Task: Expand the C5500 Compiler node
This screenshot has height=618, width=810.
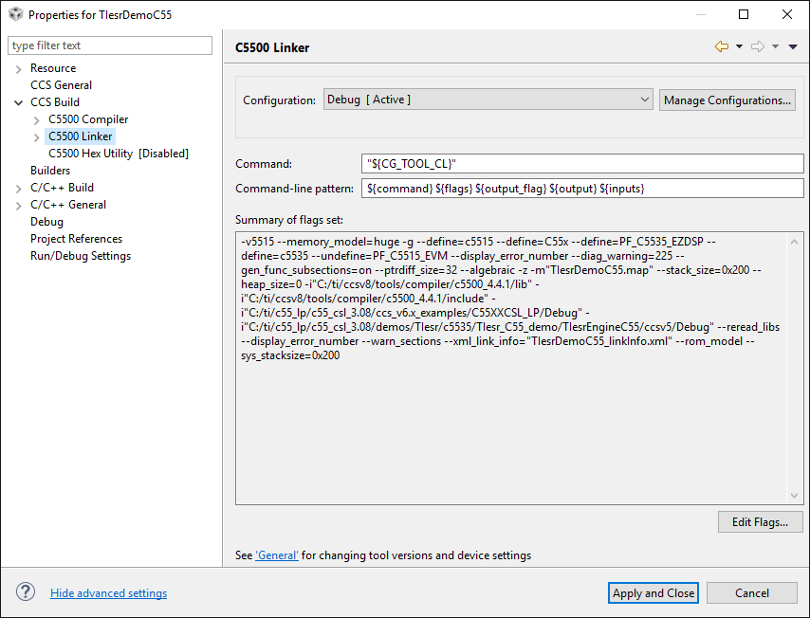Action: click(37, 119)
